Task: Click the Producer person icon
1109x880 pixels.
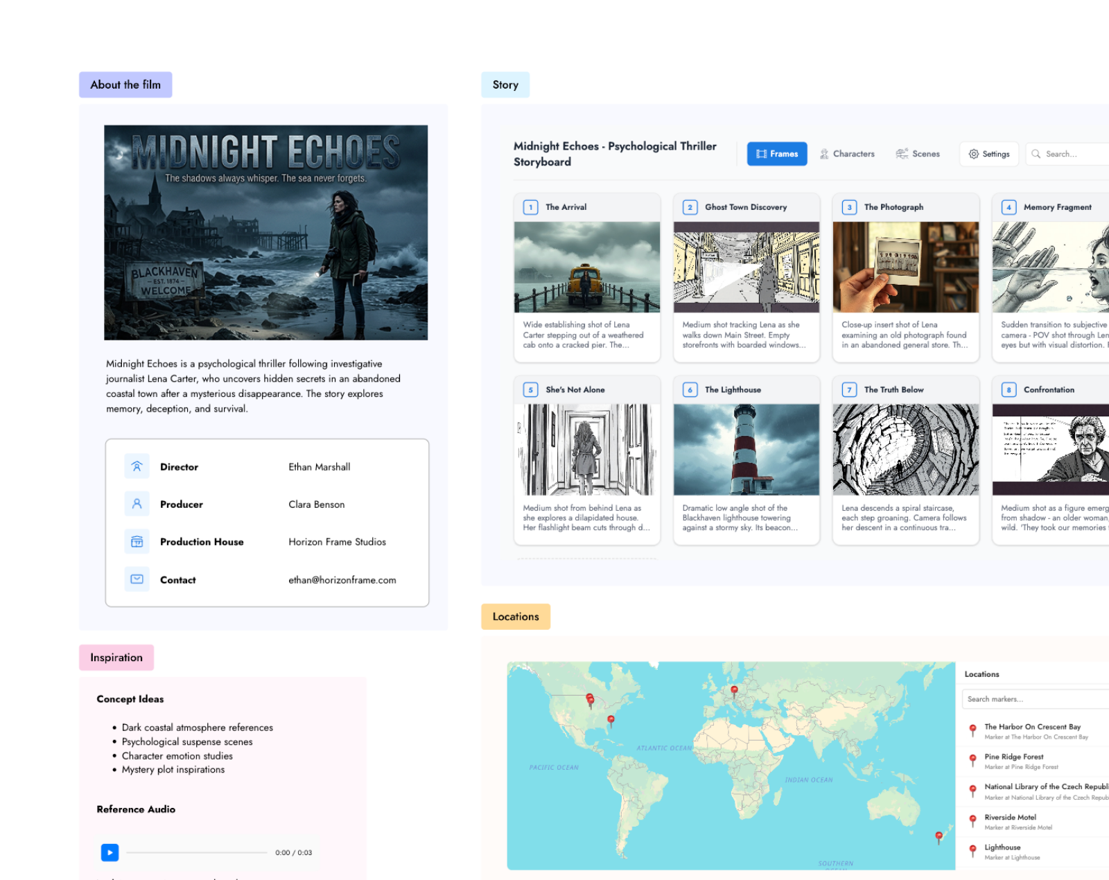Action: (x=137, y=504)
